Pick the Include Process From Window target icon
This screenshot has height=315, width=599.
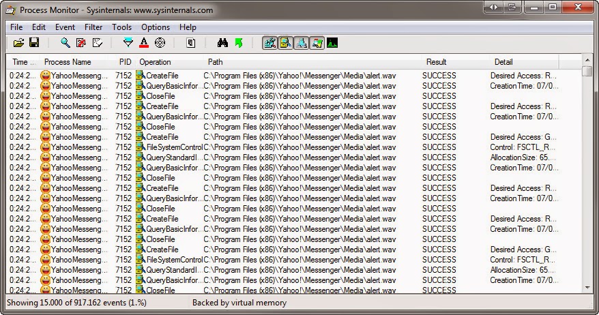(160, 43)
